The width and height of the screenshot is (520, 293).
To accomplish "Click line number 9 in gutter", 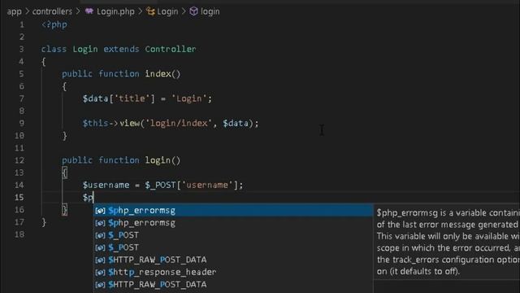I will coord(22,123).
